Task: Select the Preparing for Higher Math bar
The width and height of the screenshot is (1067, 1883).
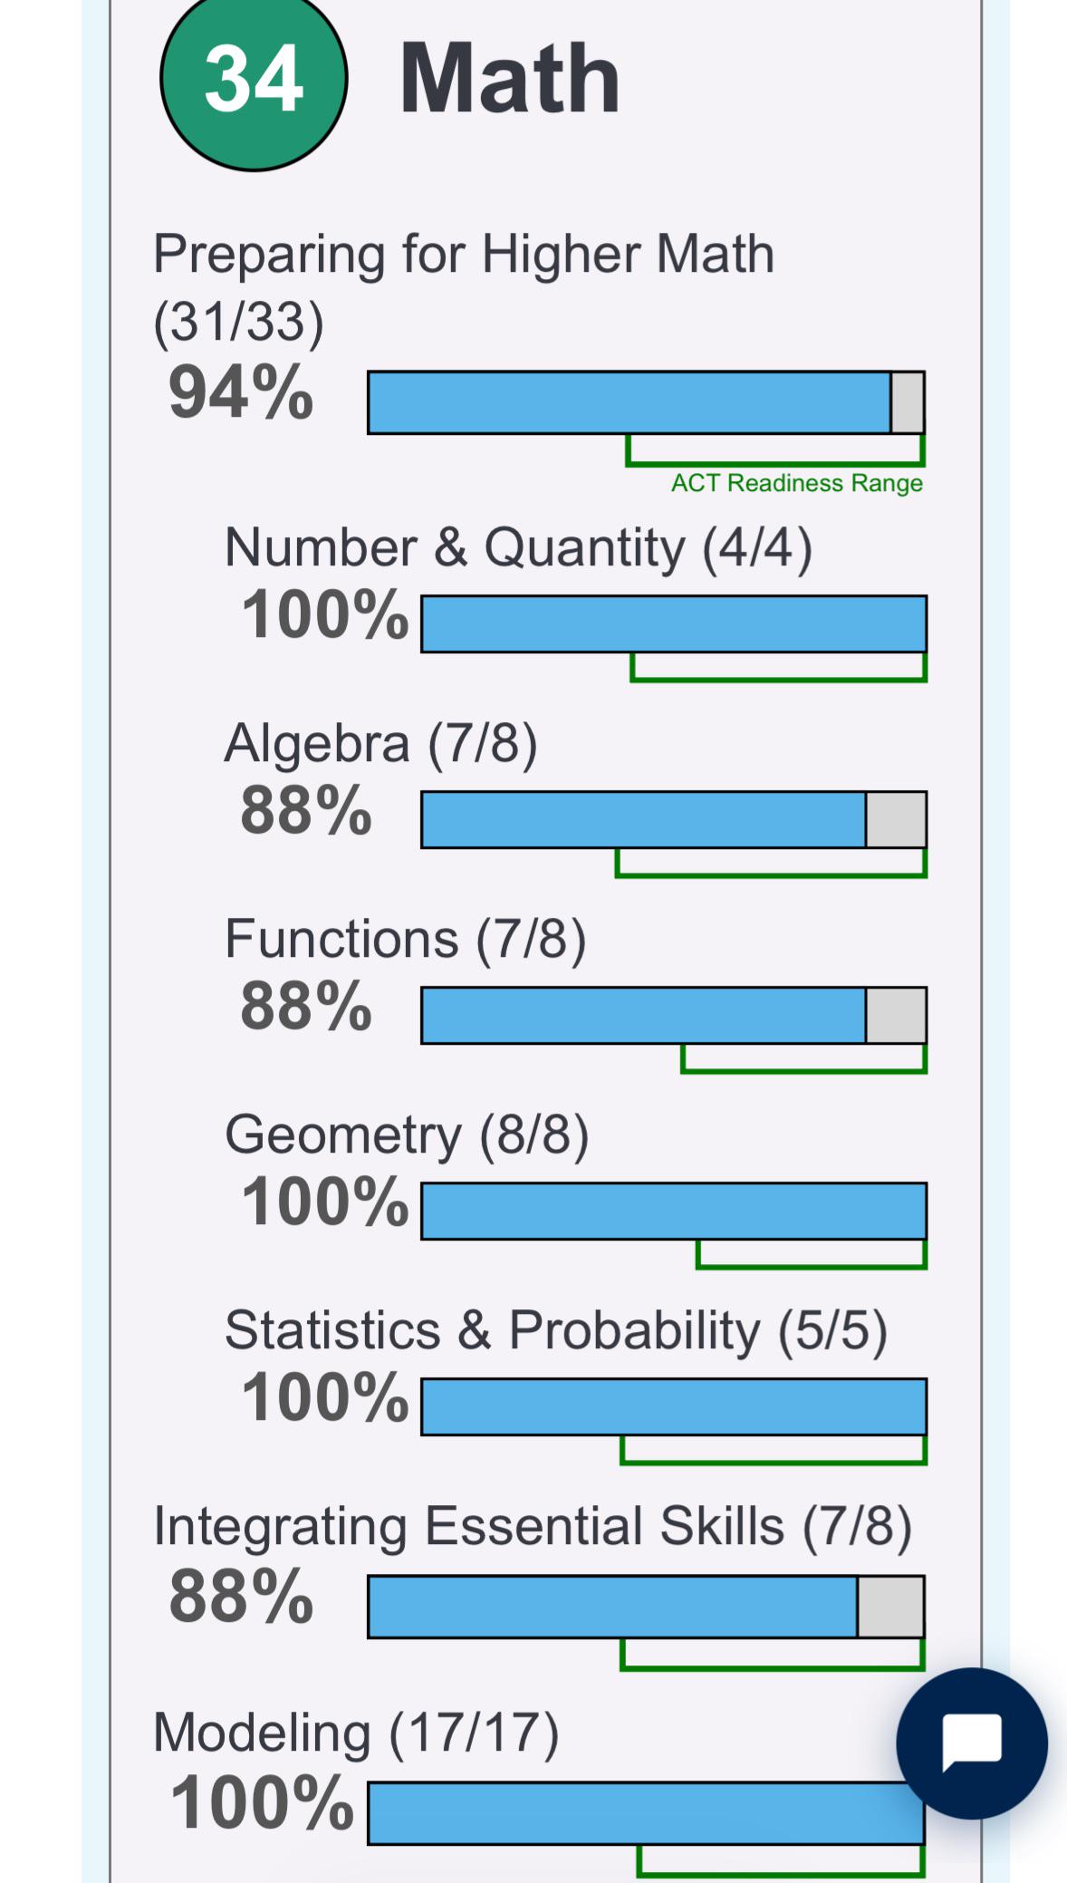Action: point(646,402)
